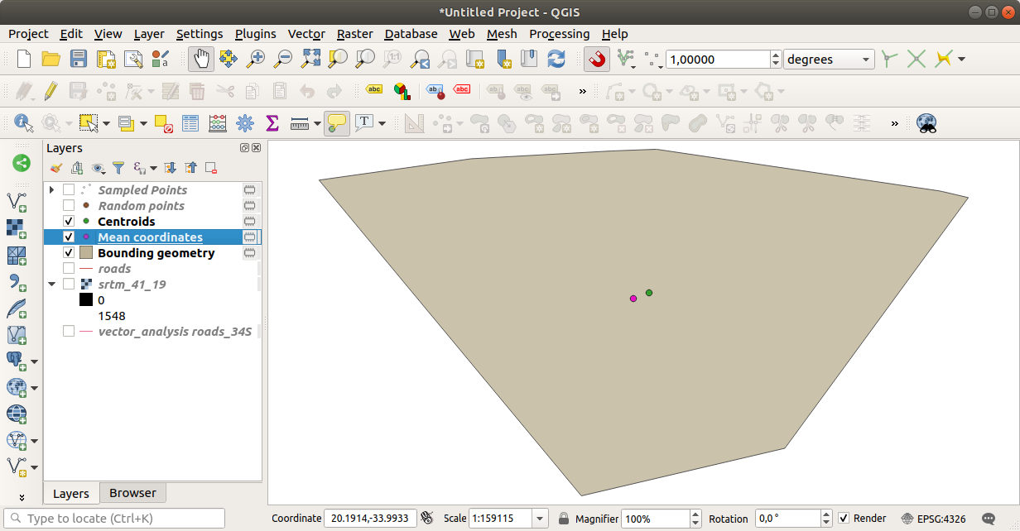Click the Type to locate field

(x=114, y=517)
